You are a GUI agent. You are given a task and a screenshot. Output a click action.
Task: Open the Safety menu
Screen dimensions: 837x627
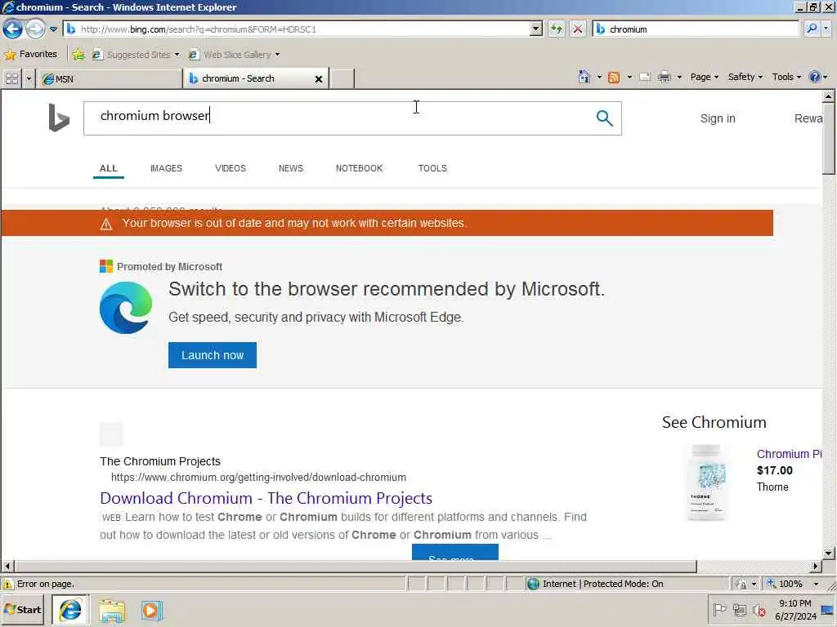pyautogui.click(x=745, y=77)
